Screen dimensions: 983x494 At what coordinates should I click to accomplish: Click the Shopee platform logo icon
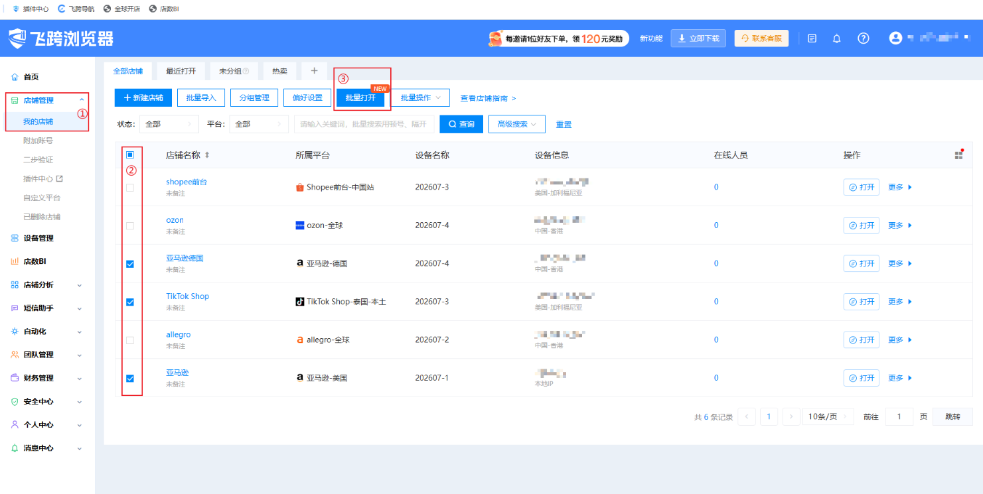(300, 188)
